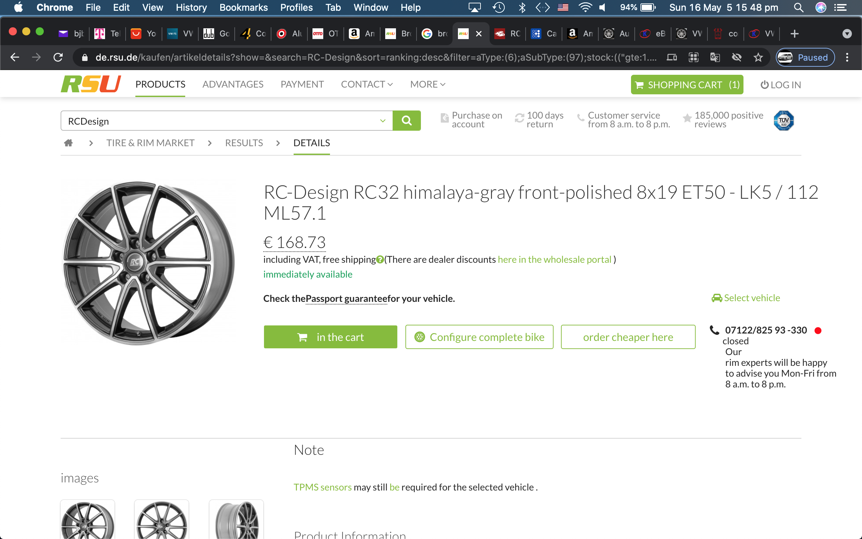Image resolution: width=862 pixels, height=539 pixels.
Task: Click the DETAILS breadcrumb
Action: tap(312, 143)
